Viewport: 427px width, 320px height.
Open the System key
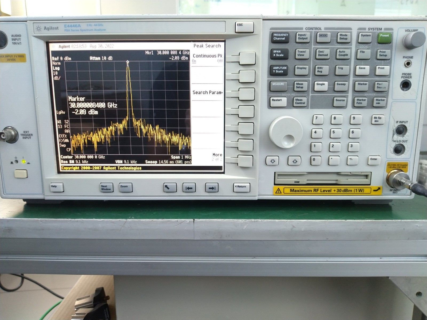tap(365, 38)
